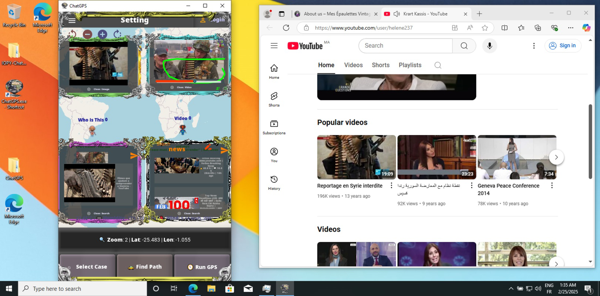Viewport: 600px width, 296px height.
Task: Click the orange arrow on the purple search panel
Action: pyautogui.click(x=134, y=156)
